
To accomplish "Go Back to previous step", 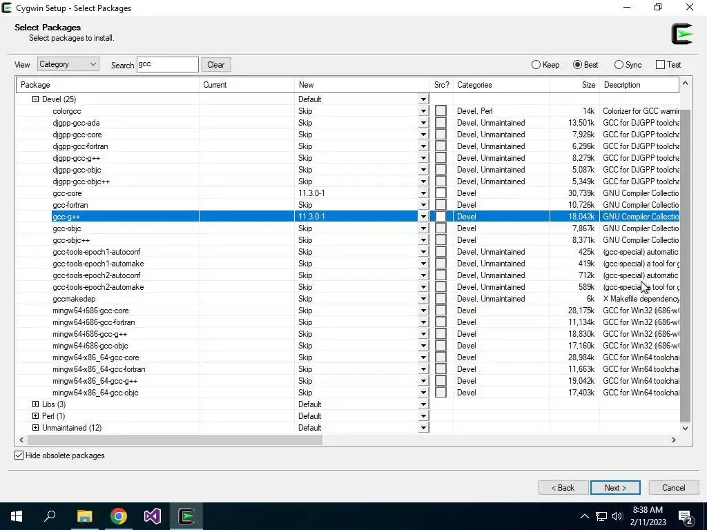I will tap(563, 488).
